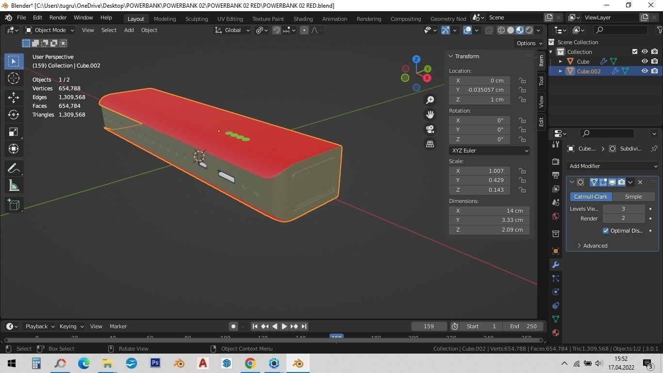Switch to Modeling workspace tab

(x=165, y=18)
